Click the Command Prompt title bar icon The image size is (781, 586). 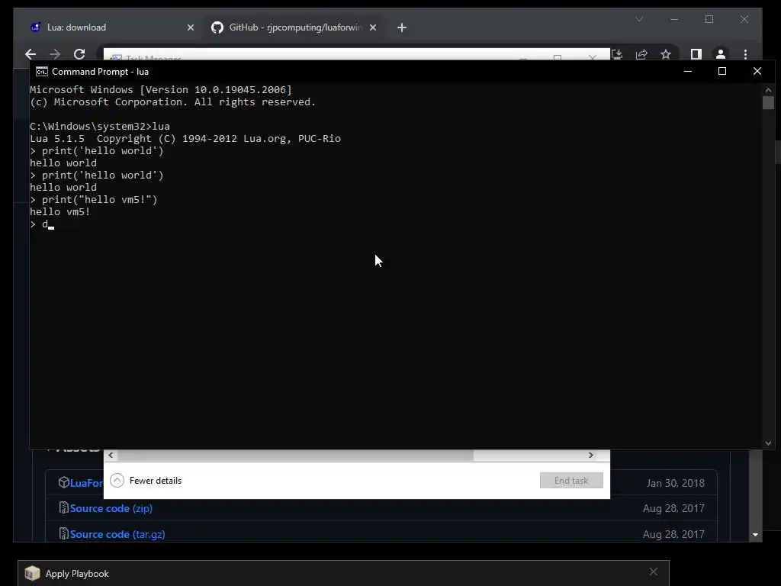(x=42, y=72)
